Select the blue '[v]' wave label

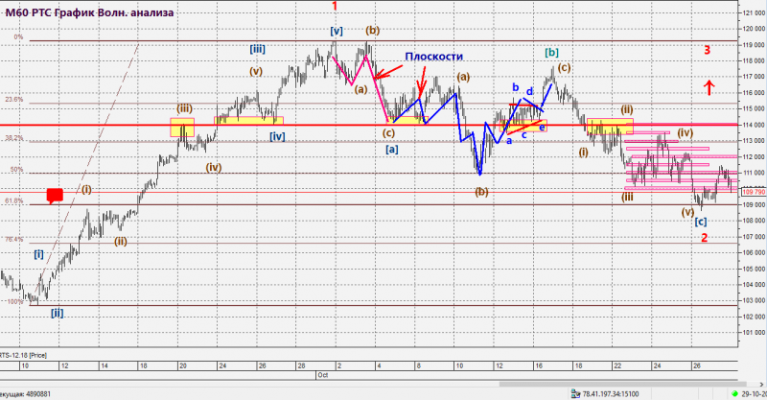pyautogui.click(x=337, y=31)
